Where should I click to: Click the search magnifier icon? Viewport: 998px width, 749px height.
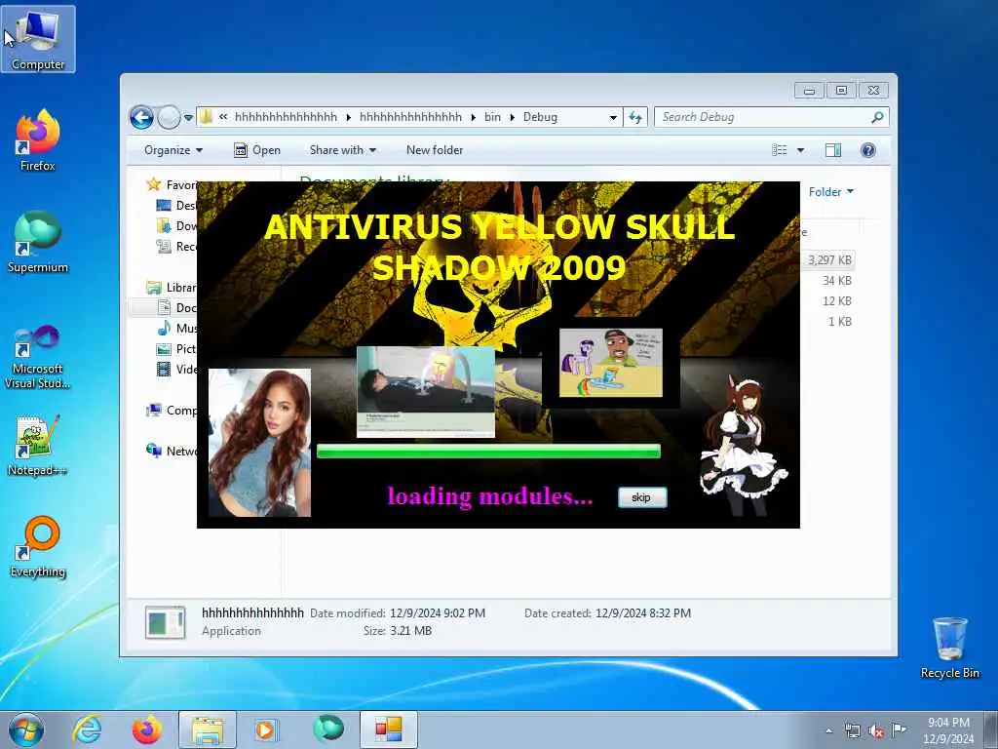point(877,117)
